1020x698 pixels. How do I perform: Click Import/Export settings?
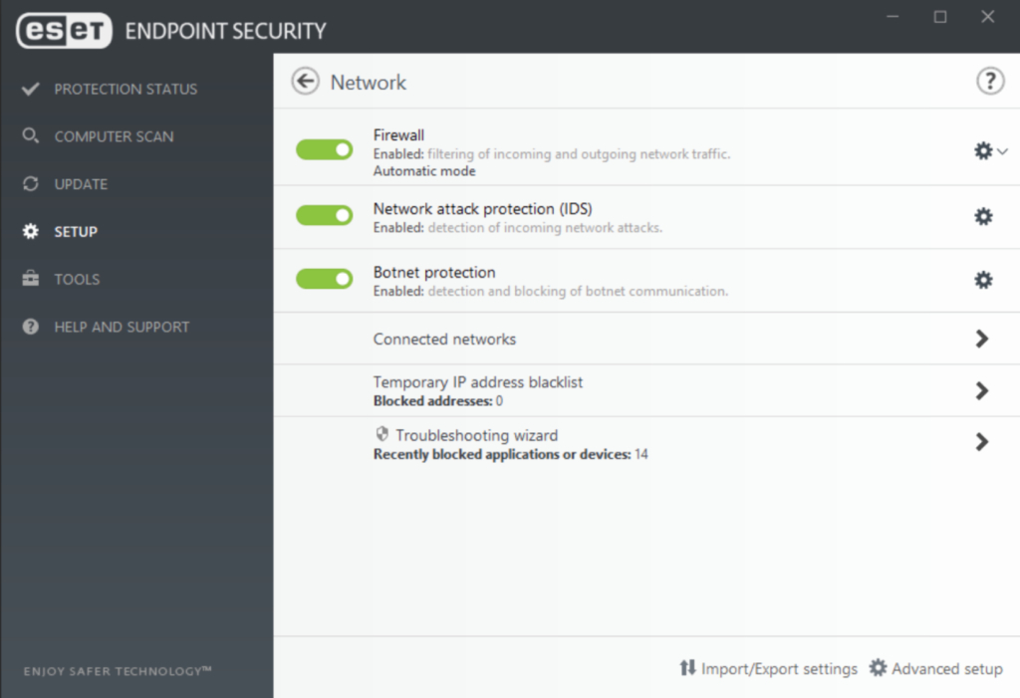click(778, 668)
